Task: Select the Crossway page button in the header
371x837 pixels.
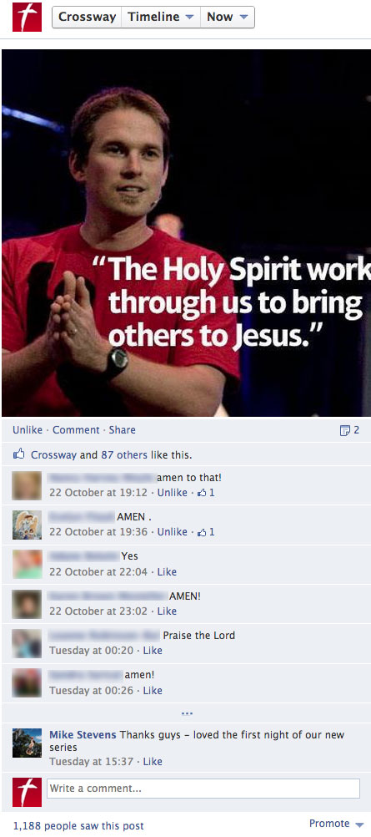Action: coord(87,17)
